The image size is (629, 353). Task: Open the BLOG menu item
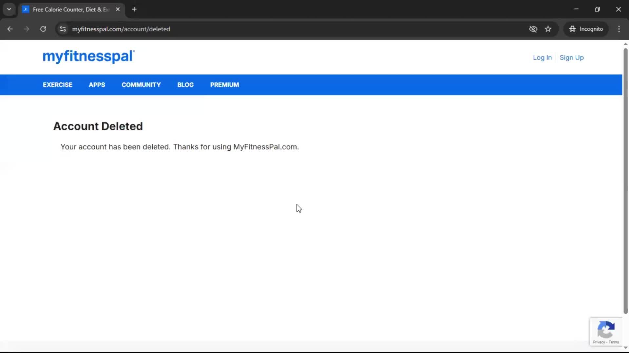point(185,85)
